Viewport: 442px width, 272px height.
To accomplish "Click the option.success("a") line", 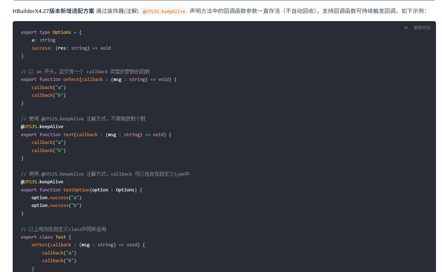I will [x=56, y=198].
